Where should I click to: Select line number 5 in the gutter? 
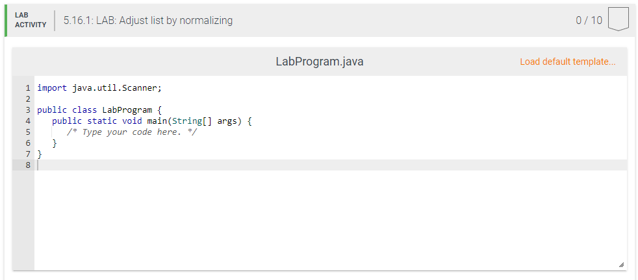click(28, 132)
